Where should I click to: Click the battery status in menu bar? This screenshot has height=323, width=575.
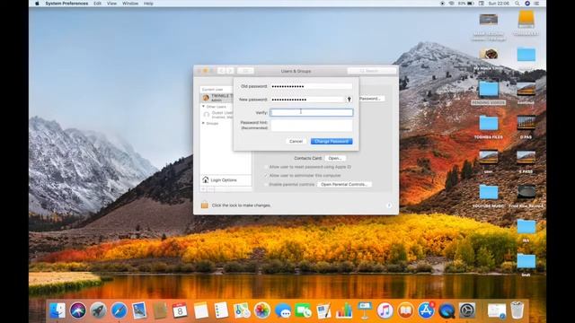[x=466, y=4]
